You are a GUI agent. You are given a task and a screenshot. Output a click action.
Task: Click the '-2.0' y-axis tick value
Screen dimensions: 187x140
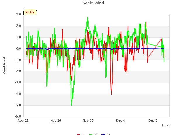point(18,71)
